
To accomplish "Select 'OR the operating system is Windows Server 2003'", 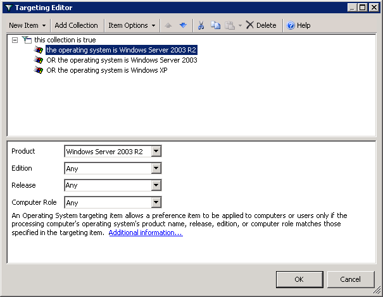I will point(122,60).
